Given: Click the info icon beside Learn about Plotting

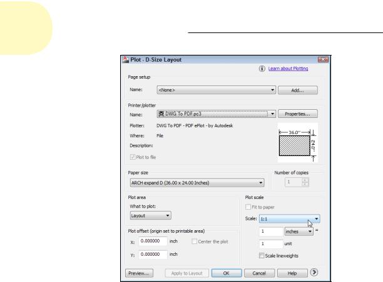Looking at the screenshot, I should [x=262, y=69].
